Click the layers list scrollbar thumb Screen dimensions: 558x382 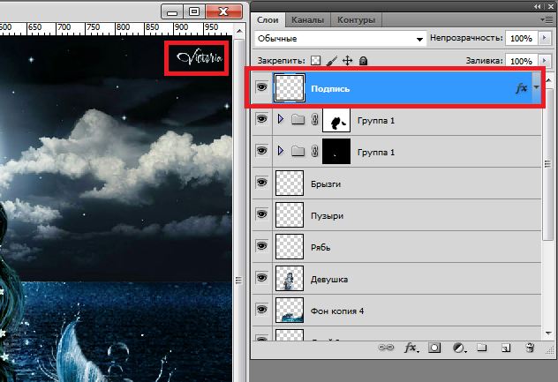tap(548, 164)
